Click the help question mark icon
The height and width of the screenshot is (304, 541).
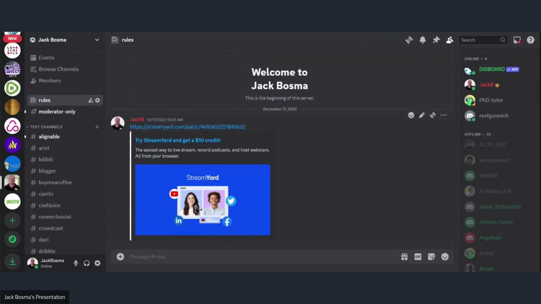[x=531, y=40]
